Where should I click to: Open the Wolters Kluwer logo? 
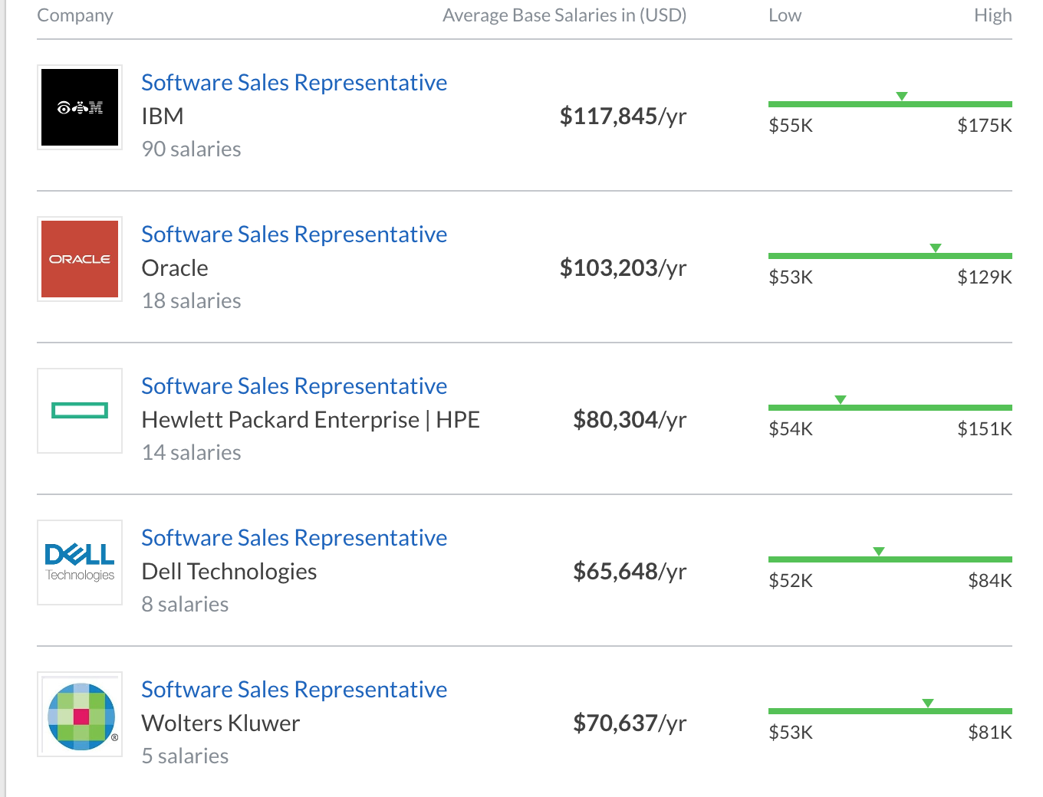pyautogui.click(x=80, y=714)
